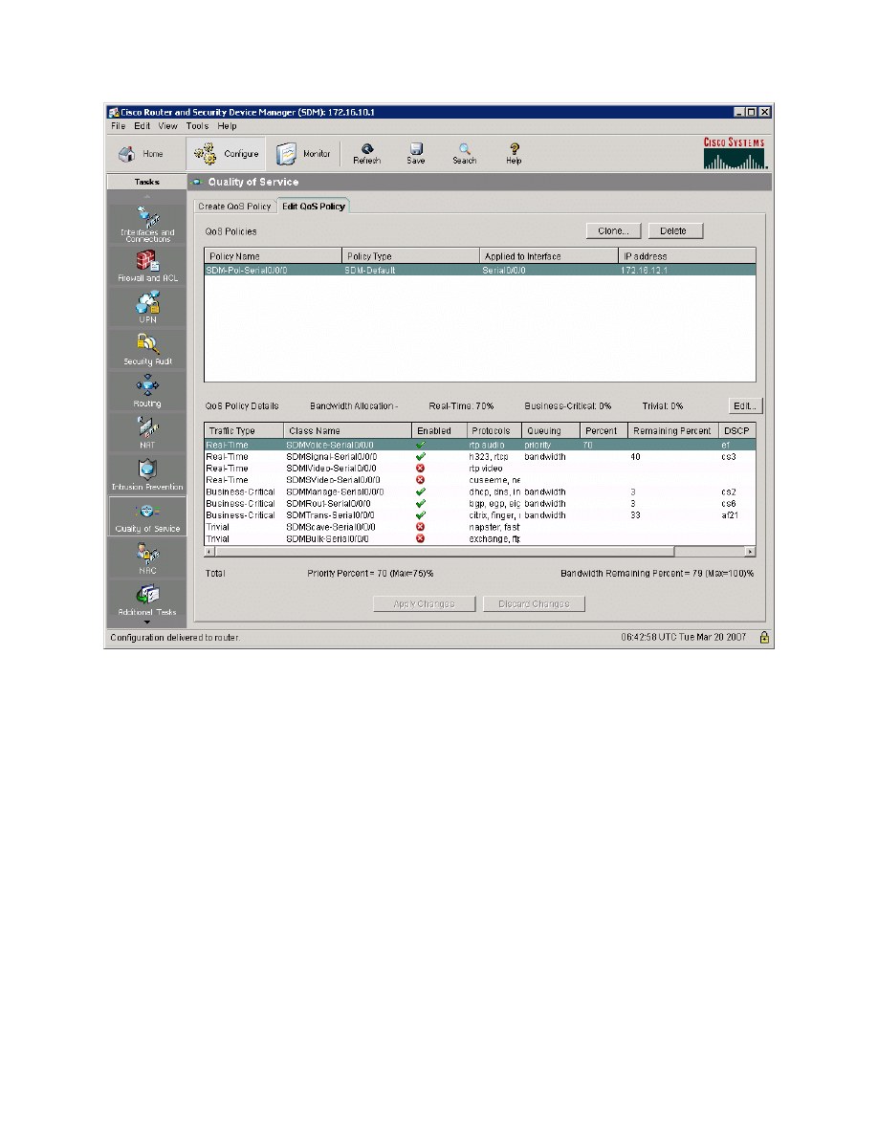
Task: Click the Refresh toolbar icon
Action: [x=366, y=153]
